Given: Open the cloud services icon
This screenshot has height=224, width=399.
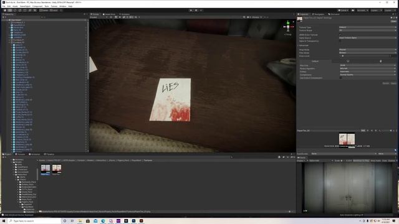Looking at the screenshot, I should [x=353, y=11].
